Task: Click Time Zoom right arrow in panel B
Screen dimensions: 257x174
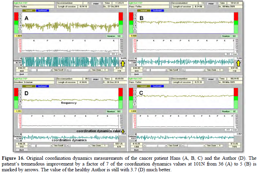Action: click(x=204, y=70)
